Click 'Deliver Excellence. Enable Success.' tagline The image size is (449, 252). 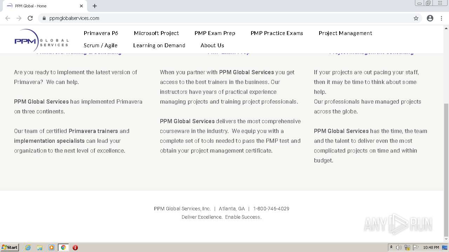pyautogui.click(x=222, y=217)
